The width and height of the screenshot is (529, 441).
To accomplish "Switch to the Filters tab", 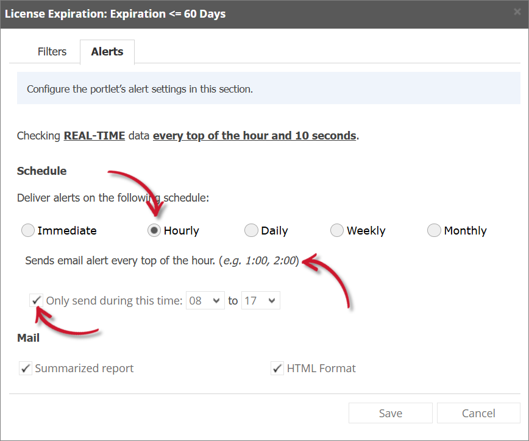I will (x=52, y=52).
